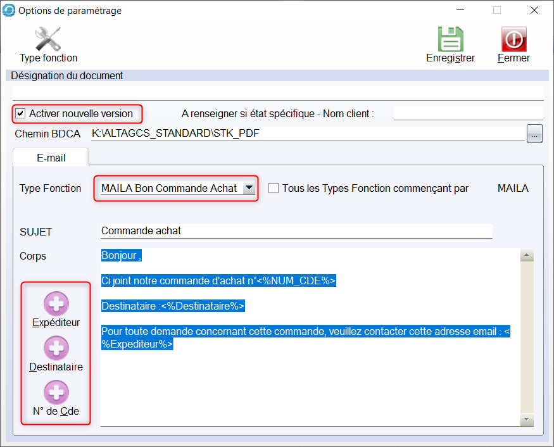Click in the SUJET text field

pyautogui.click(x=296, y=231)
